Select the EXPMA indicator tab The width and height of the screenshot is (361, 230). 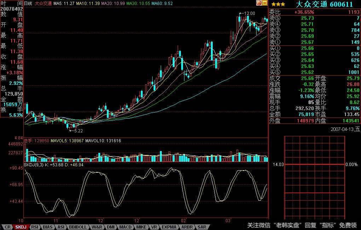click(169, 227)
